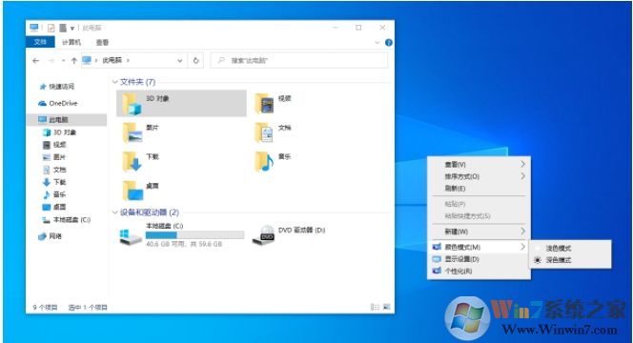Open the 图片 folder tile in the main pane
Image resolution: width=633 pixels, height=343 pixels.
[141, 132]
